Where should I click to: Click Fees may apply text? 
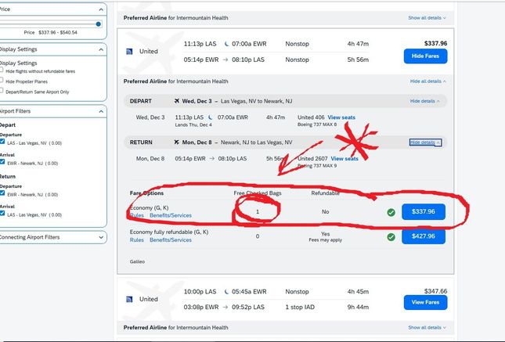325,240
